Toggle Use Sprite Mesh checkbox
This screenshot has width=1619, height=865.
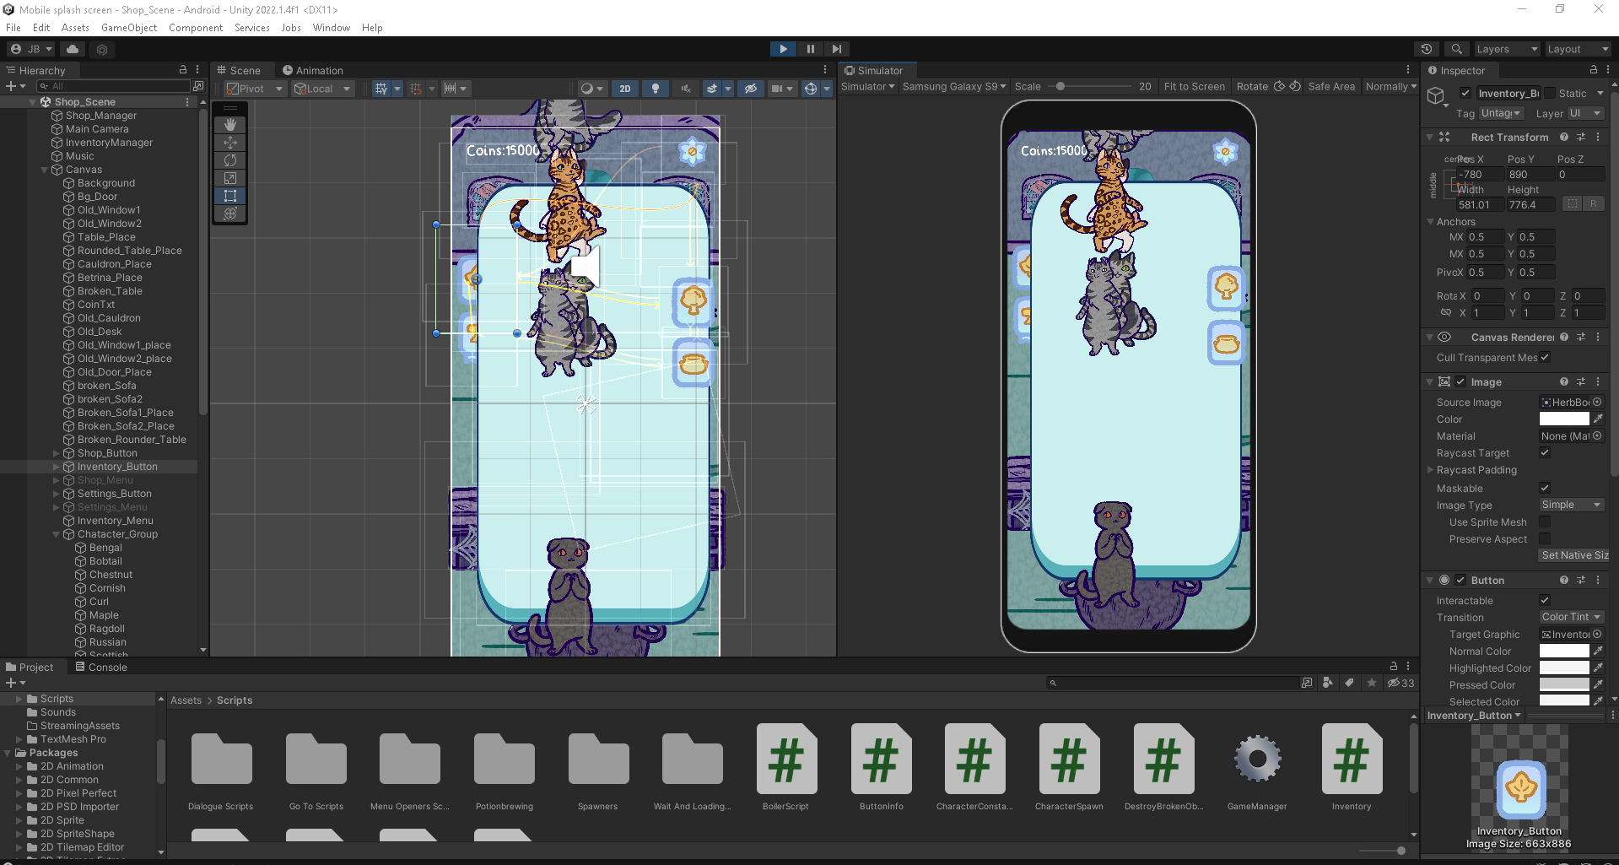click(1545, 522)
